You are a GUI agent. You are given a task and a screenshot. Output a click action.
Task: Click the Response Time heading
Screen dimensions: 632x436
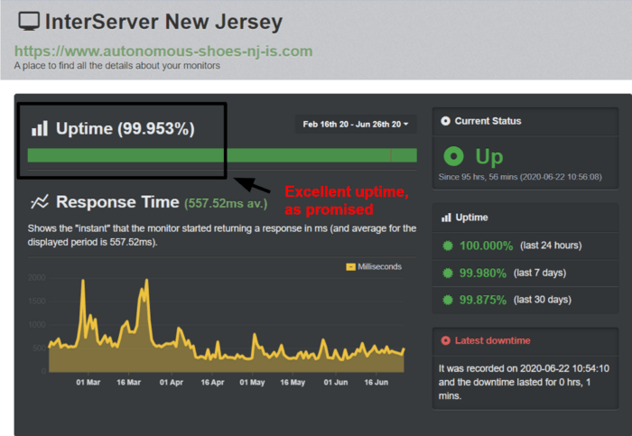tap(117, 202)
